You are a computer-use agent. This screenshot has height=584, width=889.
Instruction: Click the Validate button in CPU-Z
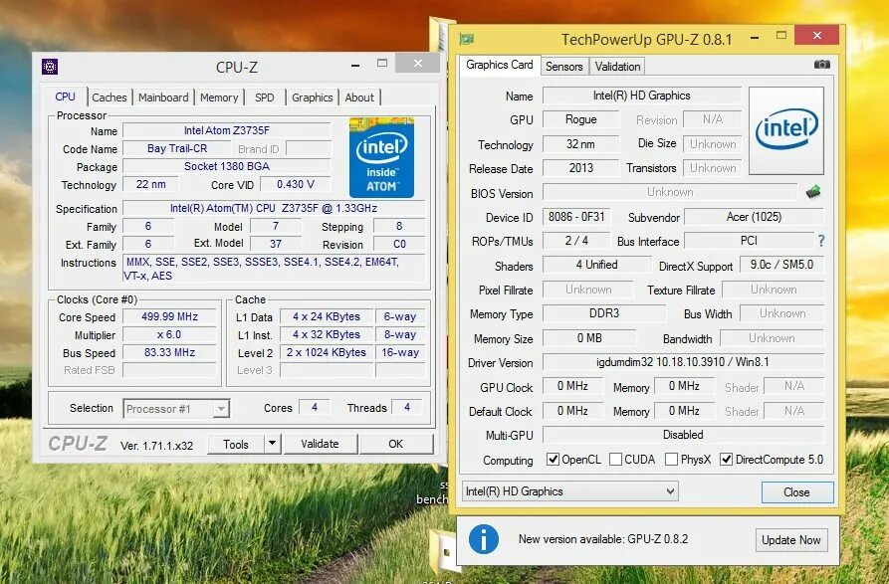pos(320,444)
